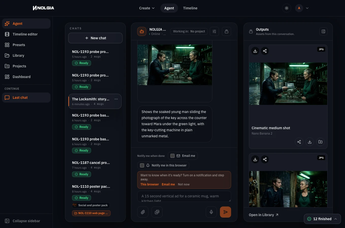345x228 pixels.
Task: Share the first JPG output from its top overlay
Action: pyautogui.click(x=265, y=51)
